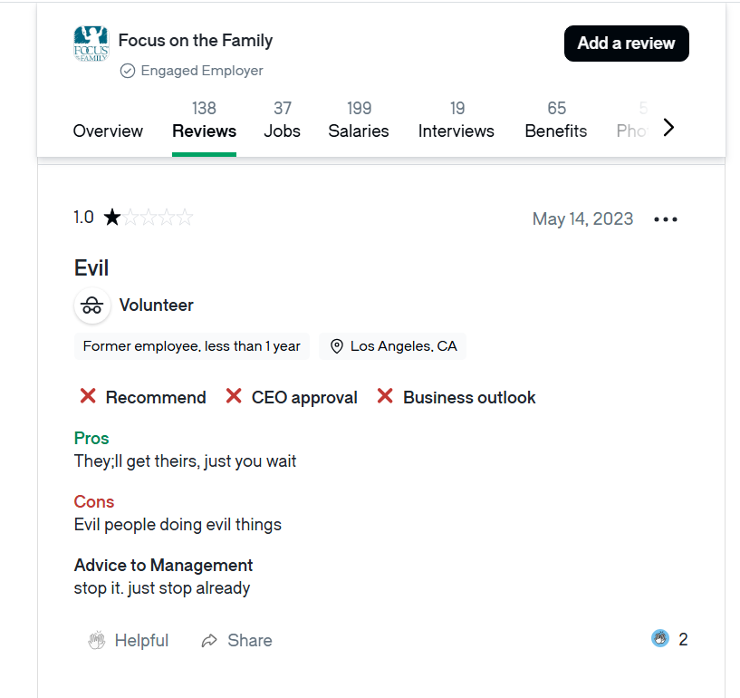740x698 pixels.
Task: Click the red X beside Recommend
Action: tap(88, 396)
